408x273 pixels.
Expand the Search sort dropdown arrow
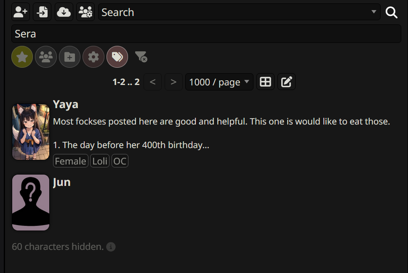click(373, 12)
